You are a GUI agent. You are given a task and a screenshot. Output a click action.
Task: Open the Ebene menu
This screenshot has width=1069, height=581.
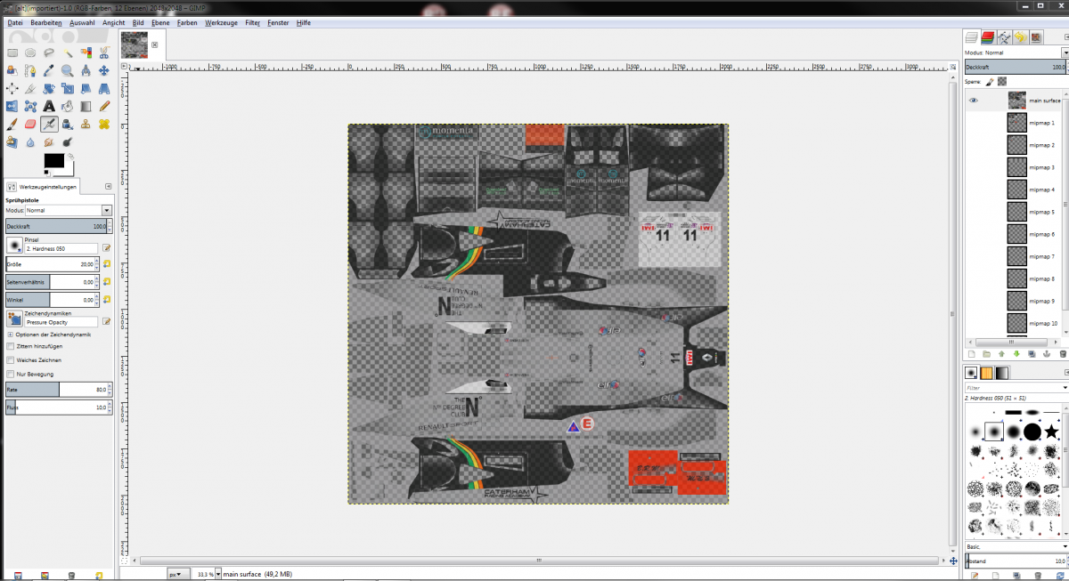click(x=162, y=22)
